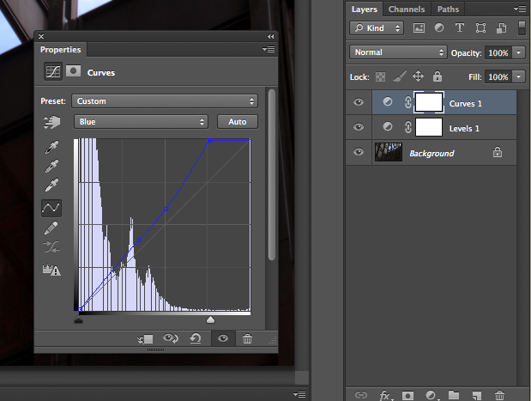Delete the adjustment with the Properties trash icon
The height and width of the screenshot is (401, 531).
pos(247,339)
